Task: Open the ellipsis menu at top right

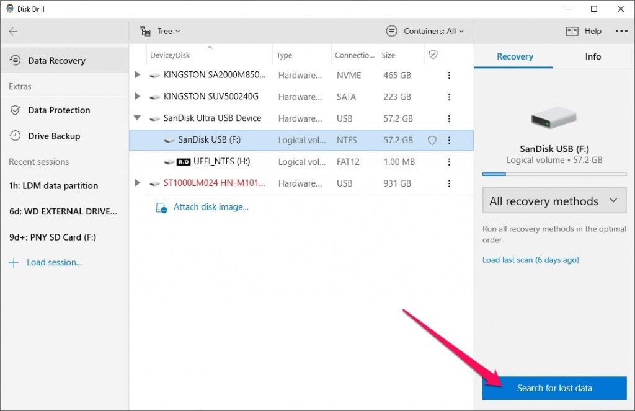Action: pos(621,31)
